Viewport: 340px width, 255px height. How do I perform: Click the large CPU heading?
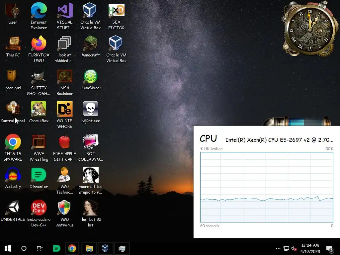pos(208,138)
